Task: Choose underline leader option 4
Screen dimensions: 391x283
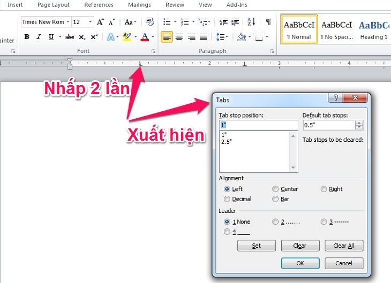Action: click(227, 232)
